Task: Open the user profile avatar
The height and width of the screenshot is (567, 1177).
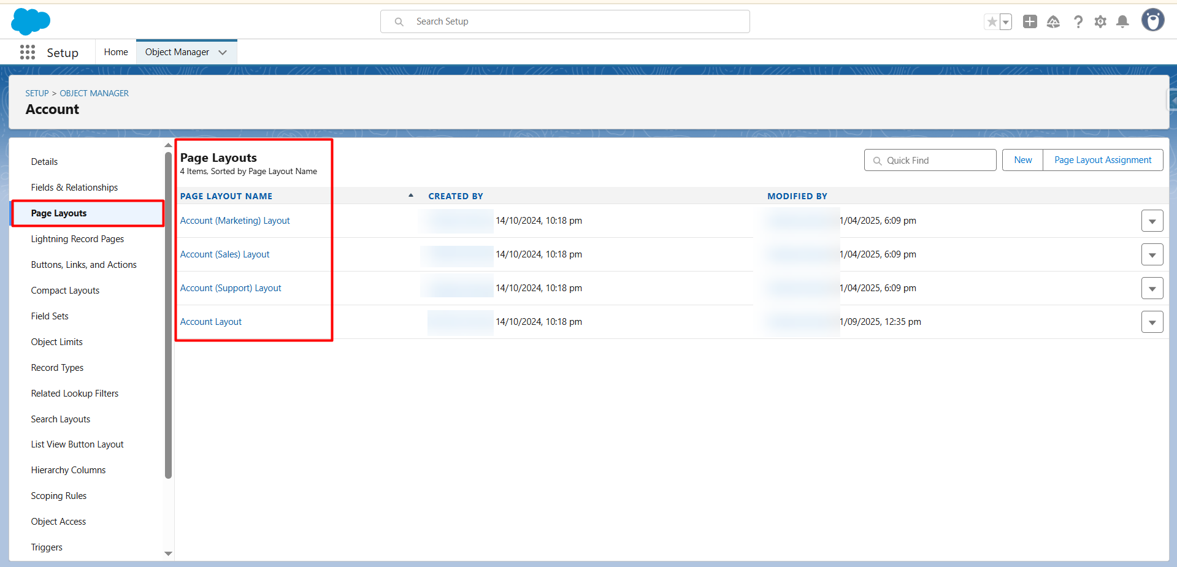Action: pos(1153,20)
